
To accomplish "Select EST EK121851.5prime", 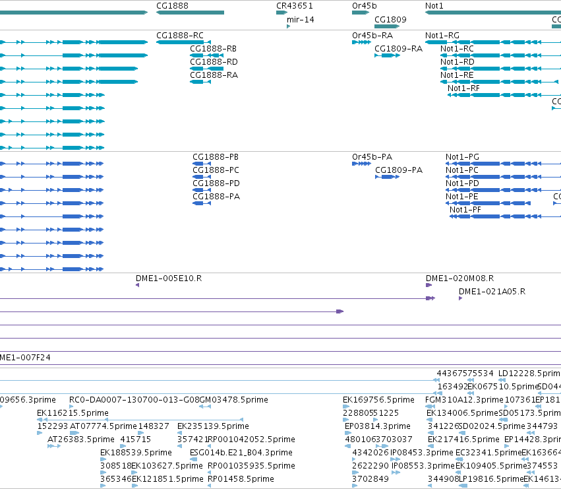I will pos(167,479).
